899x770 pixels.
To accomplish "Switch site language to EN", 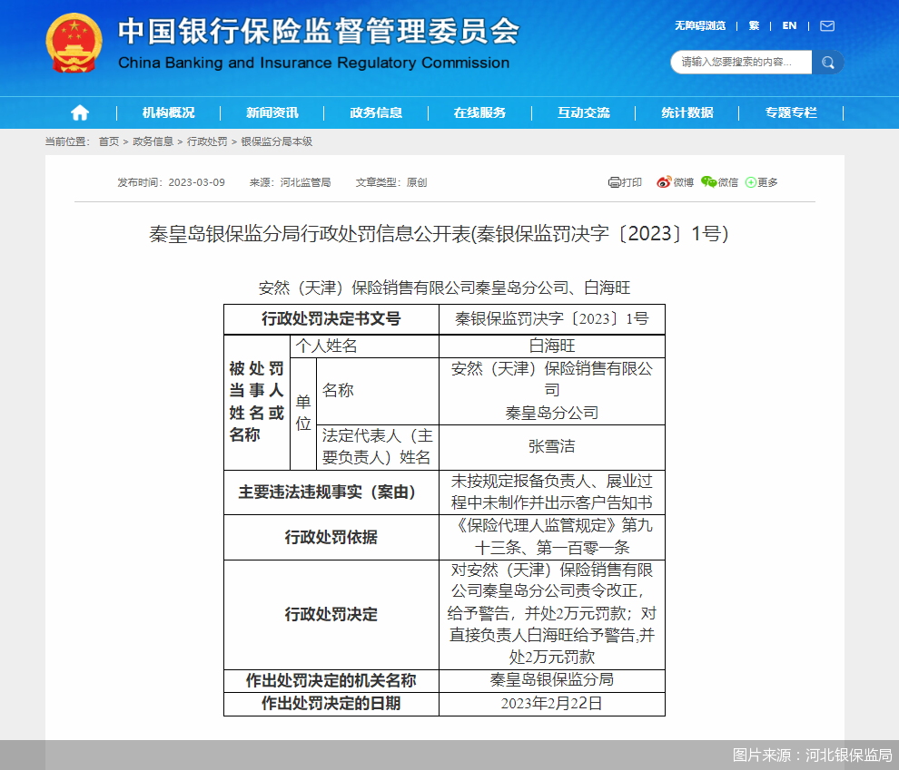I will click(788, 26).
